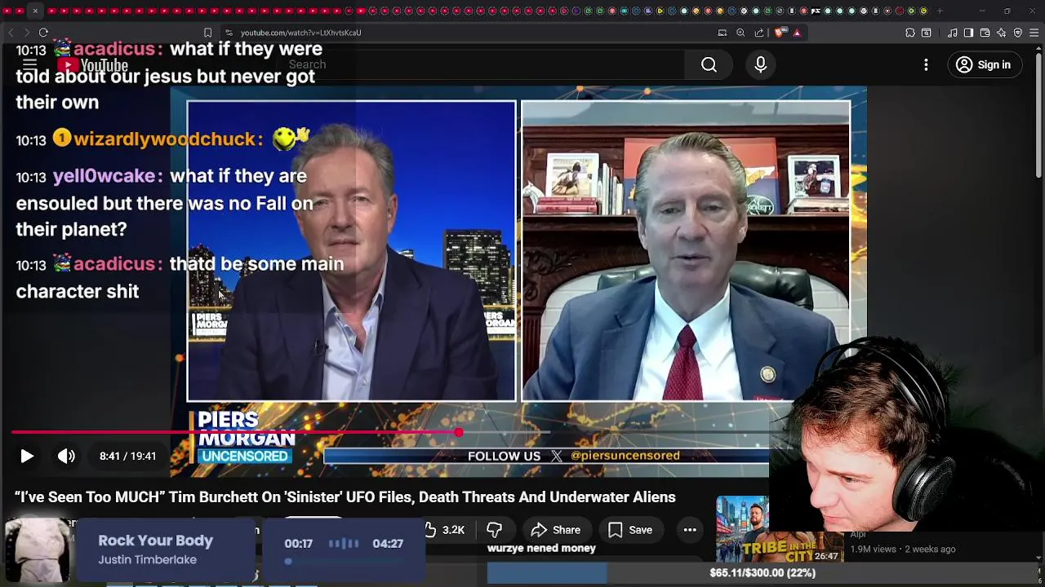Image resolution: width=1045 pixels, height=587 pixels.
Task: Close the active browser tab
Action: point(35,11)
